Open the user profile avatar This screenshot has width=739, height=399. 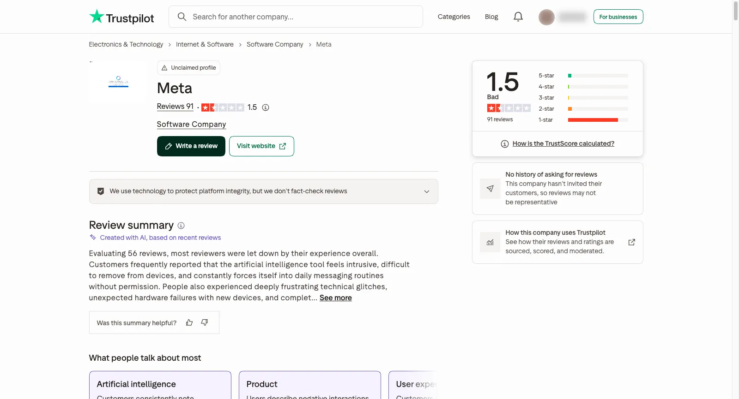tap(546, 17)
